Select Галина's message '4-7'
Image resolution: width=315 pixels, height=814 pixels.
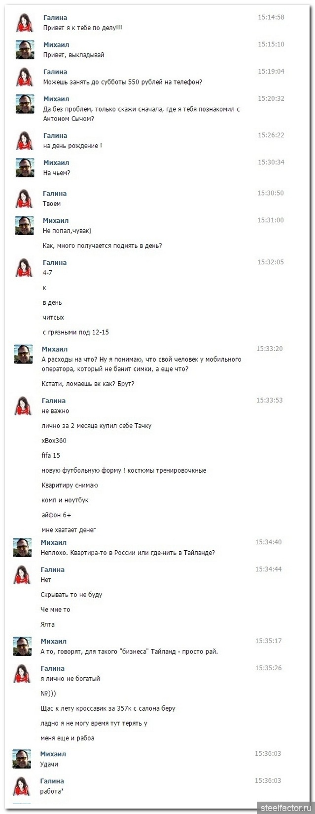click(47, 273)
